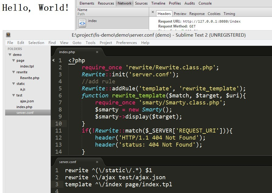This screenshot has height=193, width=272.
Task: Open the Elements tab in DevTools
Action: (87, 3)
